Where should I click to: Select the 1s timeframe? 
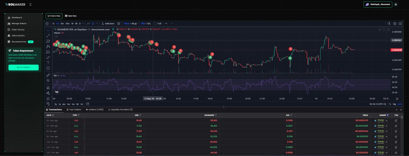[53, 24]
